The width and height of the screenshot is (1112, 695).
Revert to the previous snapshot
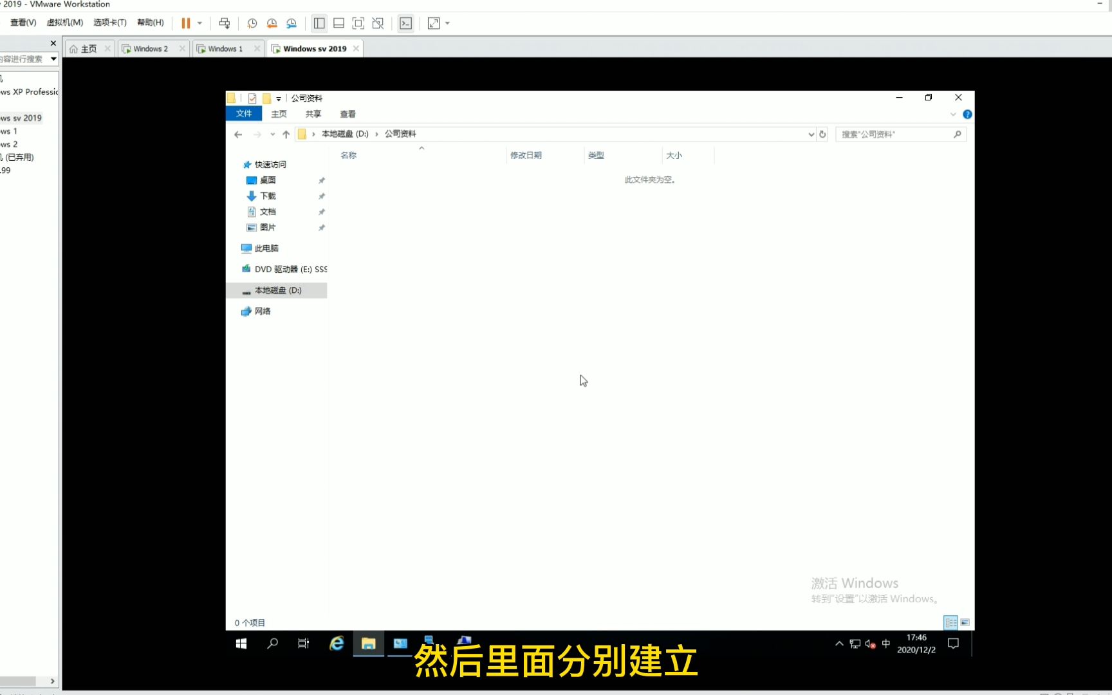point(272,23)
